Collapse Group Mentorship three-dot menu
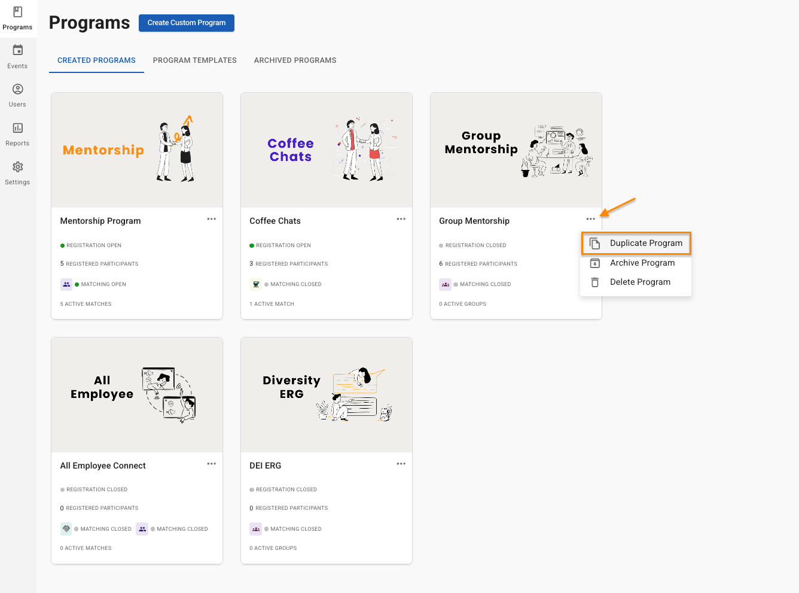 pos(591,219)
